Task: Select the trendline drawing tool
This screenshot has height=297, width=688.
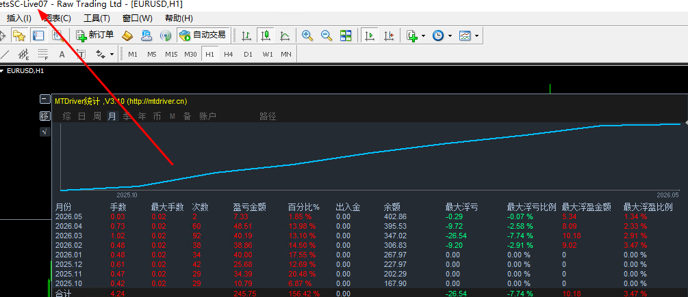Action: [x=5, y=55]
